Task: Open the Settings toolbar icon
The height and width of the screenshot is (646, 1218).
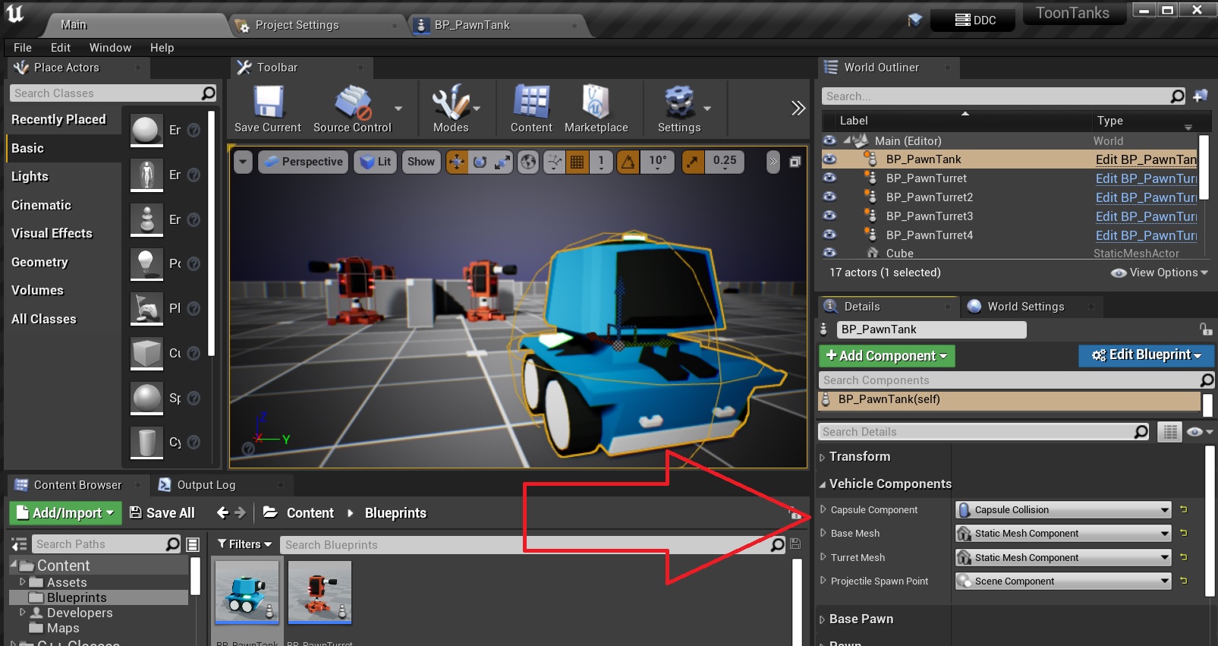Action: tap(678, 102)
